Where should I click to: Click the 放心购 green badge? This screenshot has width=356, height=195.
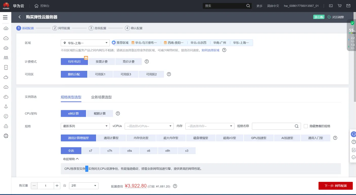click(319, 17)
